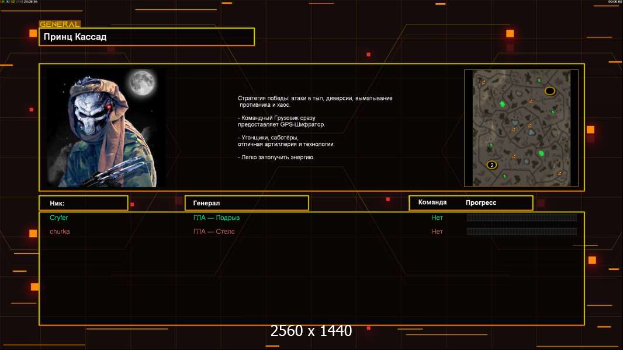Click the Нет team value in Cryfer's row
Image resolution: width=623 pixels, height=350 pixels.
[437, 218]
